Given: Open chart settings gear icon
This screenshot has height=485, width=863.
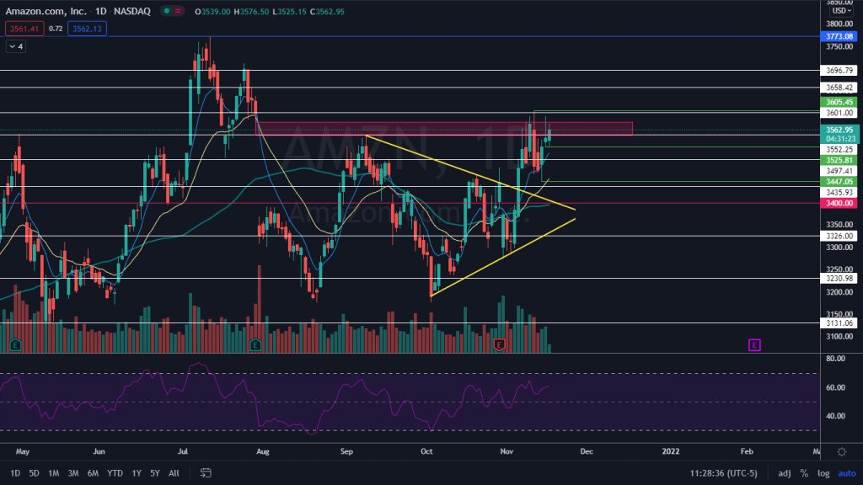Looking at the screenshot, I should [841, 451].
